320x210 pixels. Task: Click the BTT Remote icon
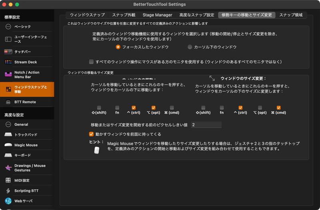pos(8,102)
